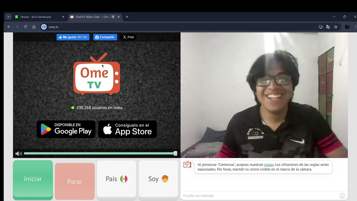Screen dimensions: 357x201
Task: Bookmark this page with the star icon
Action: tap(336, 27)
